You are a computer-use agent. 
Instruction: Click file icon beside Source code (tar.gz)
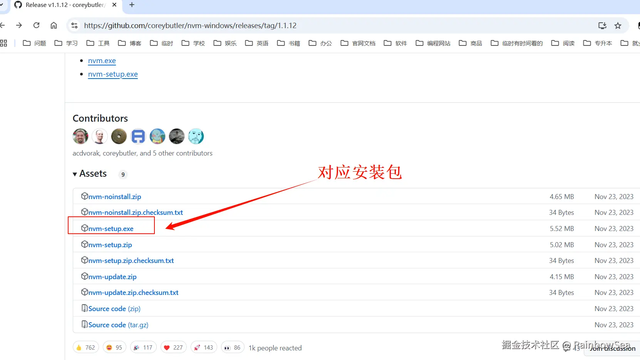[85, 324]
